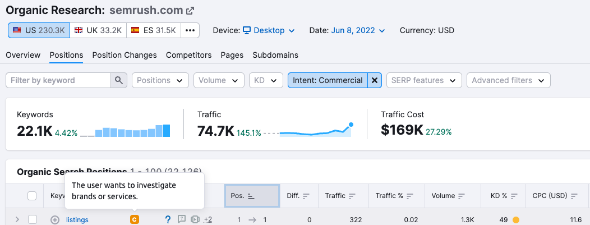The width and height of the screenshot is (590, 225).
Task: Open the Date Jun 8, 2022 dropdown
Action: [x=358, y=30]
